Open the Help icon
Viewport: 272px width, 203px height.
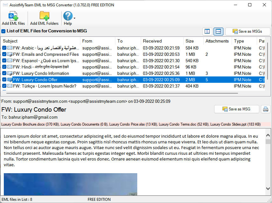pyautogui.click(x=68, y=16)
